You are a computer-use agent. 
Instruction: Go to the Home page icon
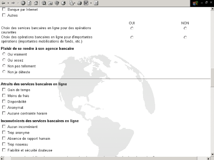pyautogui.click(x=36, y=3)
